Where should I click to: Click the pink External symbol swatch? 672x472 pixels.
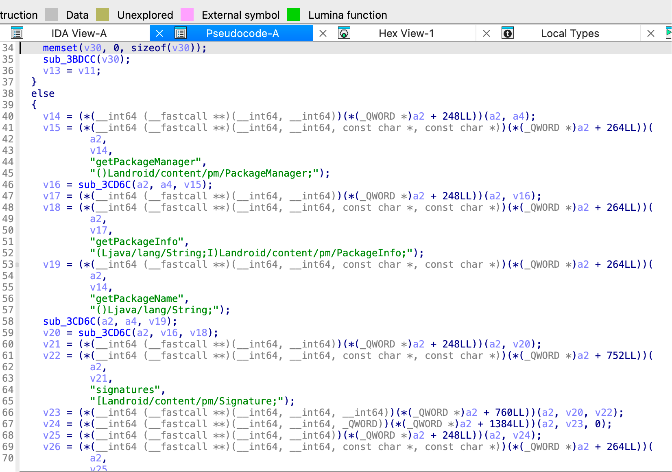pyautogui.click(x=187, y=15)
